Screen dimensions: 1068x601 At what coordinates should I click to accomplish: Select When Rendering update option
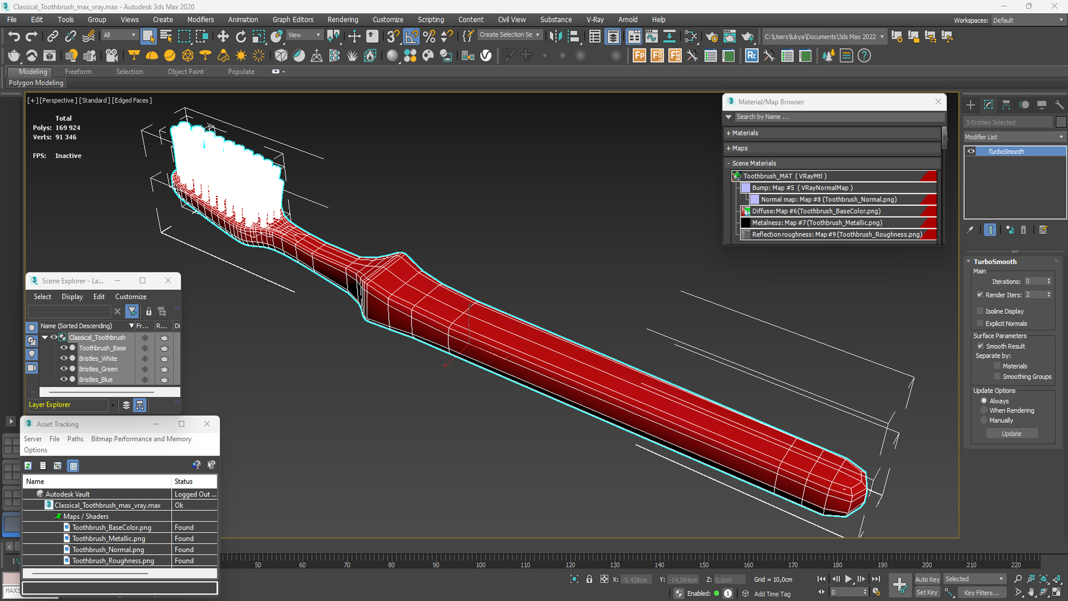coord(984,411)
